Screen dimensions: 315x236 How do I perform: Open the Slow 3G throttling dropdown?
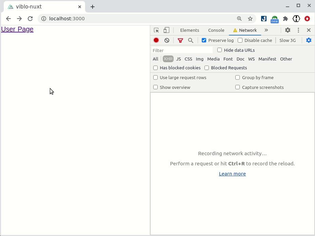(x=288, y=40)
